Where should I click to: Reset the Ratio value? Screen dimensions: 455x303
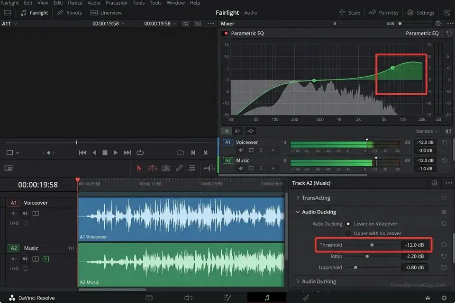(x=444, y=256)
